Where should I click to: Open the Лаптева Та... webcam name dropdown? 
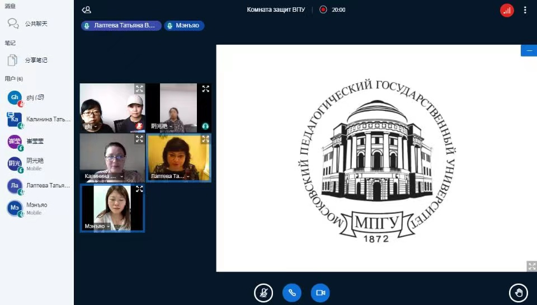click(x=169, y=176)
